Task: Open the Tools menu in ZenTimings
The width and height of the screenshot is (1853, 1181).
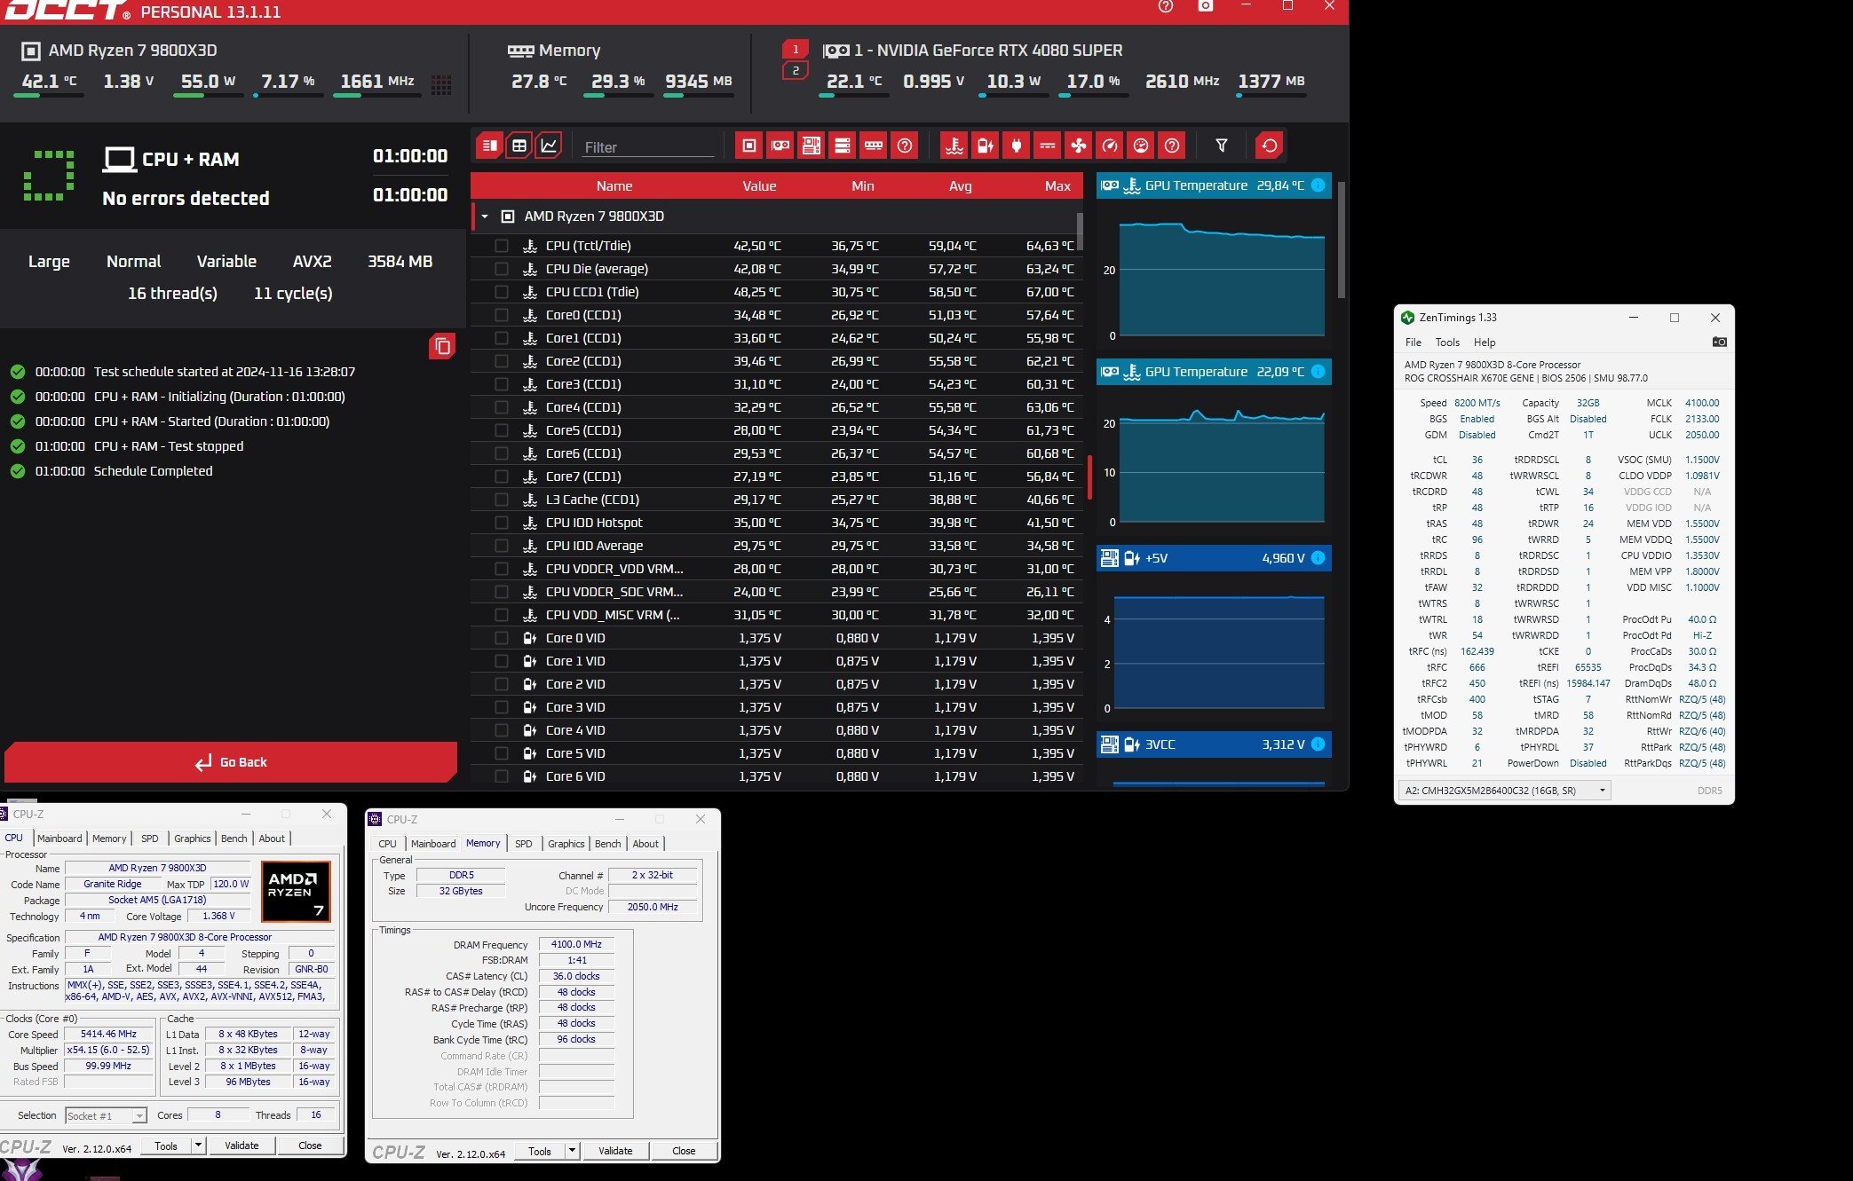Action: coord(1446,342)
